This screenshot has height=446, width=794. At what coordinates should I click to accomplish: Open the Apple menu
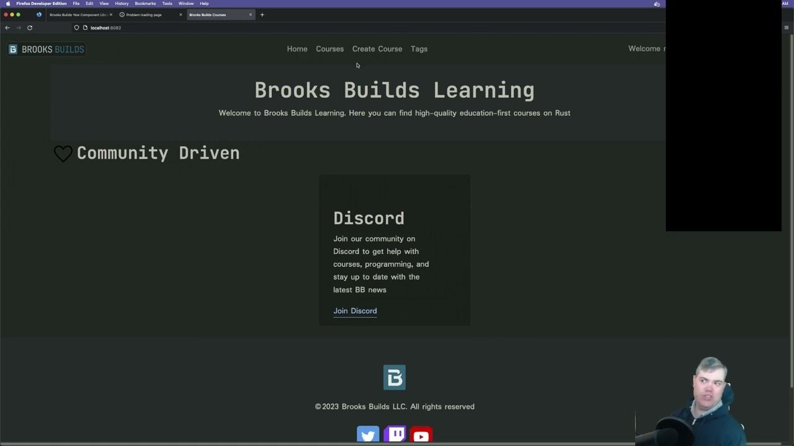point(7,4)
